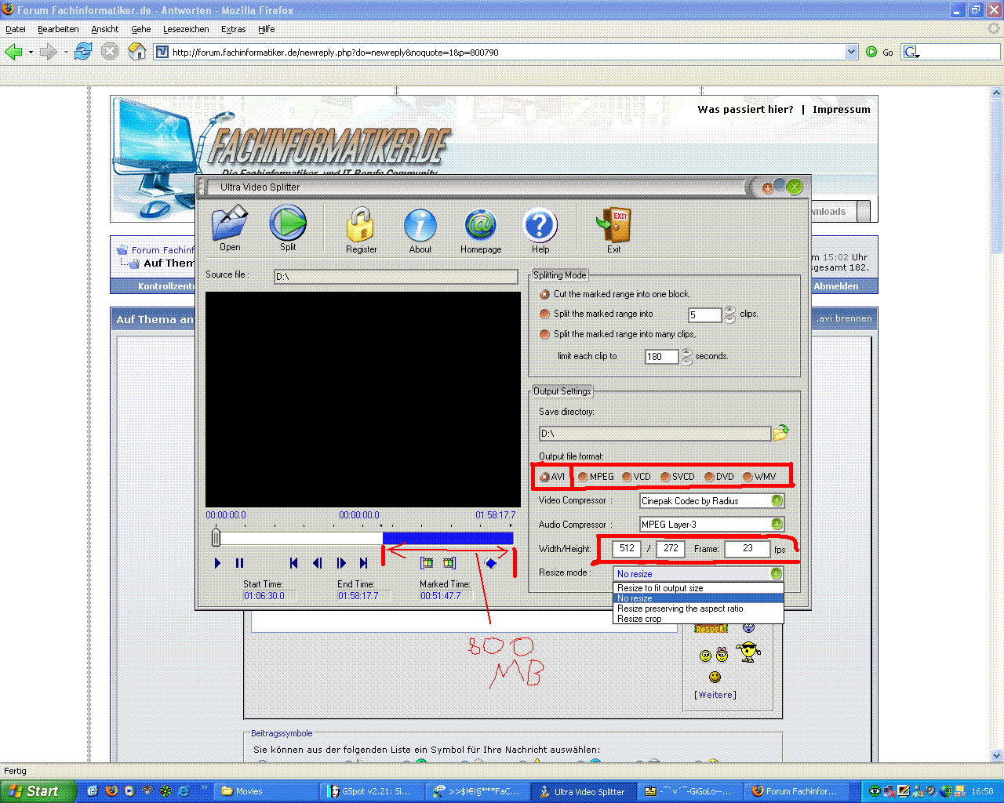Screen dimensions: 1004x803
Task: Visit the Homepage via toolbar icon
Action: click(481, 230)
